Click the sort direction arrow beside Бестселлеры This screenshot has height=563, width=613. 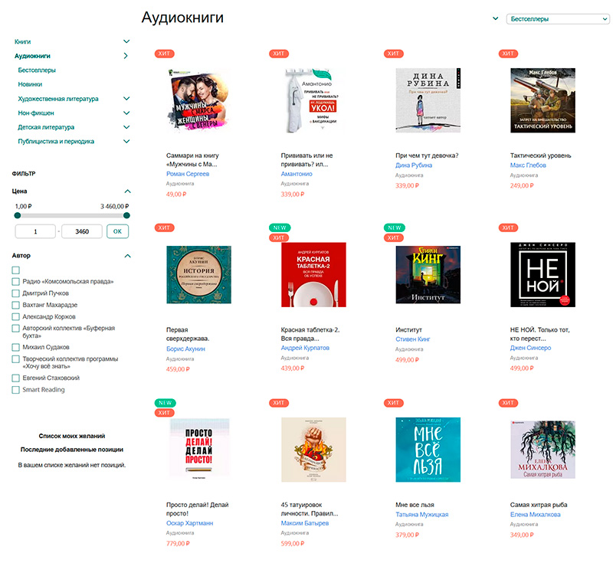pos(496,19)
